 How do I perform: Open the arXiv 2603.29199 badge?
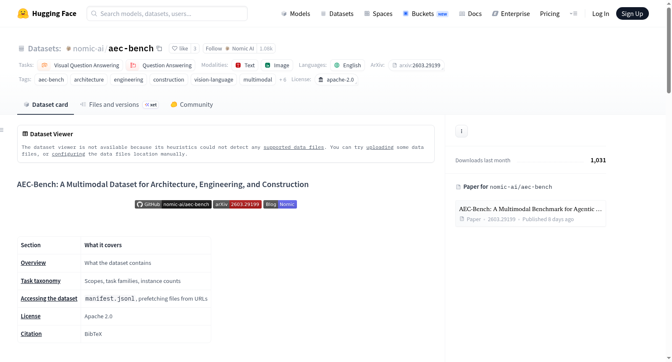pos(237,204)
